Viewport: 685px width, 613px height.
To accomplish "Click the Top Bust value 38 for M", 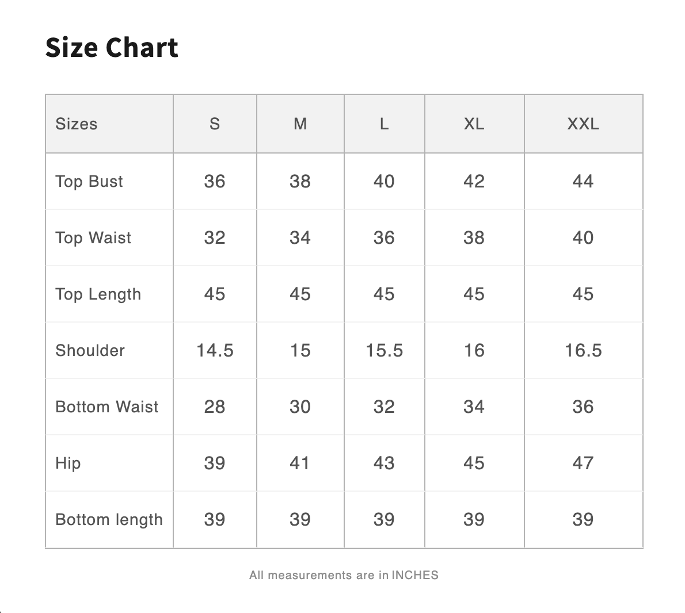I will [x=300, y=182].
